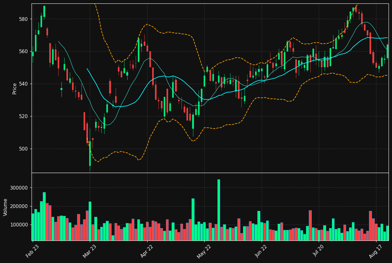Click the 580 price axis label
This screenshot has height=263, width=392.
point(24,19)
